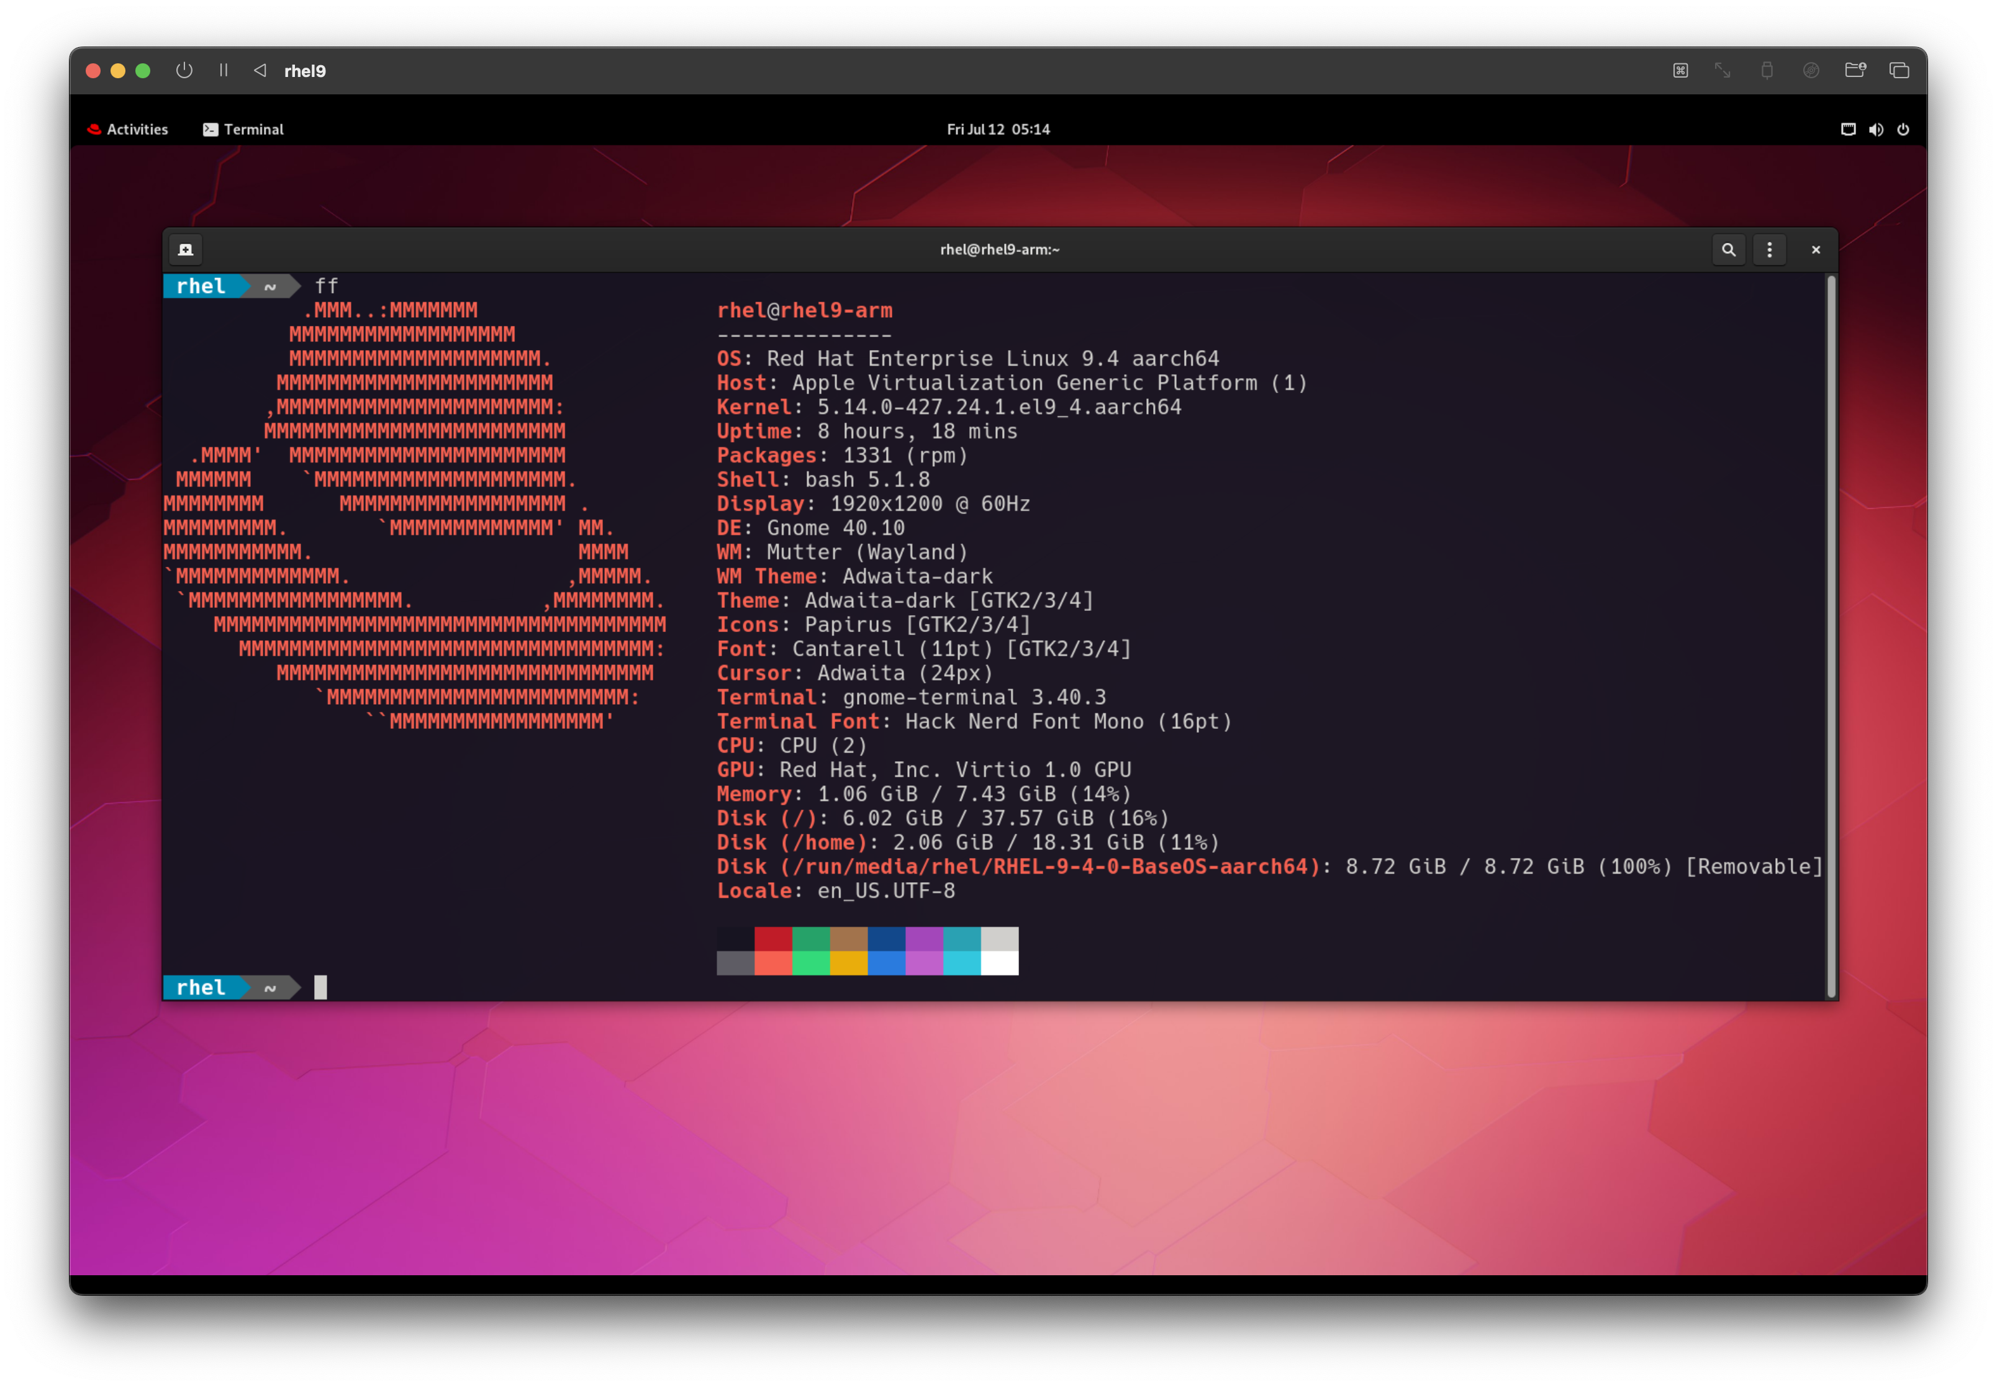
Task: Toggle the command-key capture input icon
Action: (x=1680, y=70)
